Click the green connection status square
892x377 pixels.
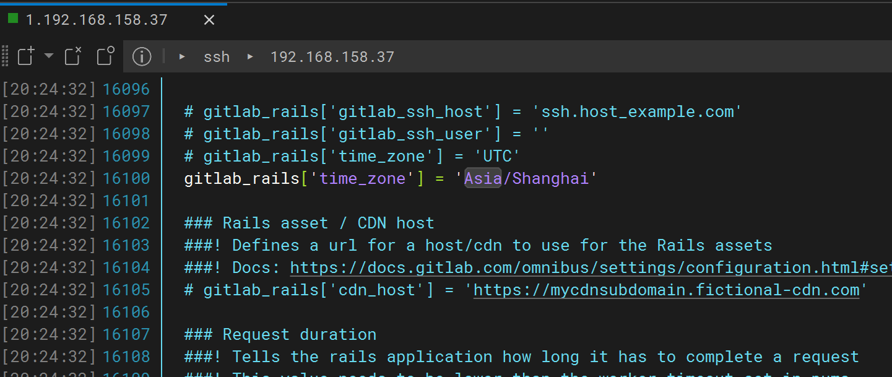[x=13, y=19]
